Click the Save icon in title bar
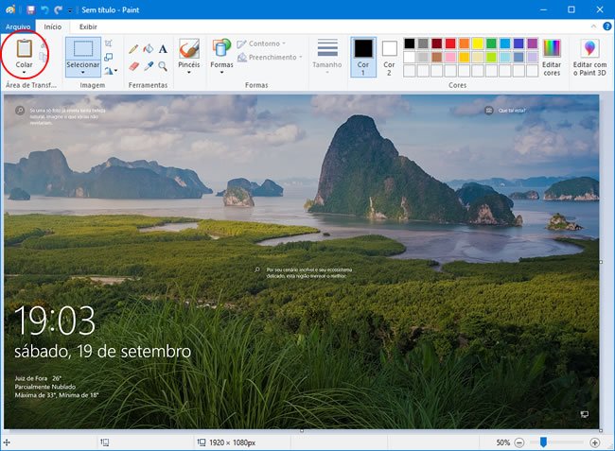615x451 pixels. [x=31, y=9]
